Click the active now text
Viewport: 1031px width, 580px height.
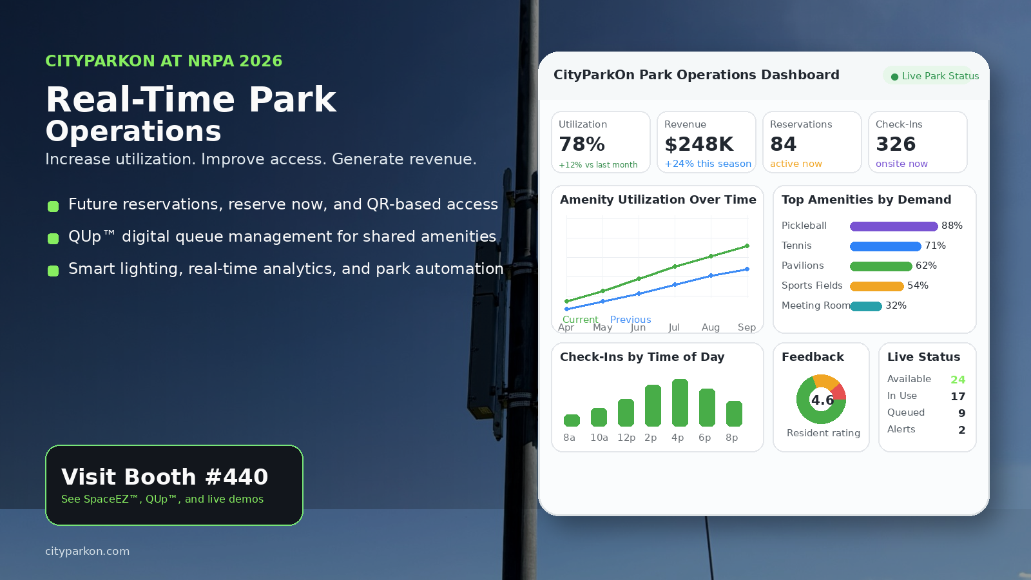tap(796, 164)
